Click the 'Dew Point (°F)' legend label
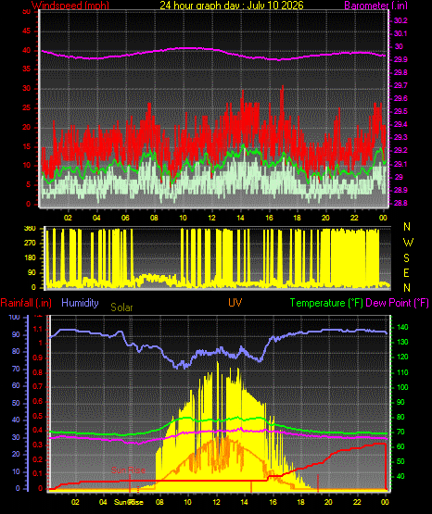 click(397, 303)
